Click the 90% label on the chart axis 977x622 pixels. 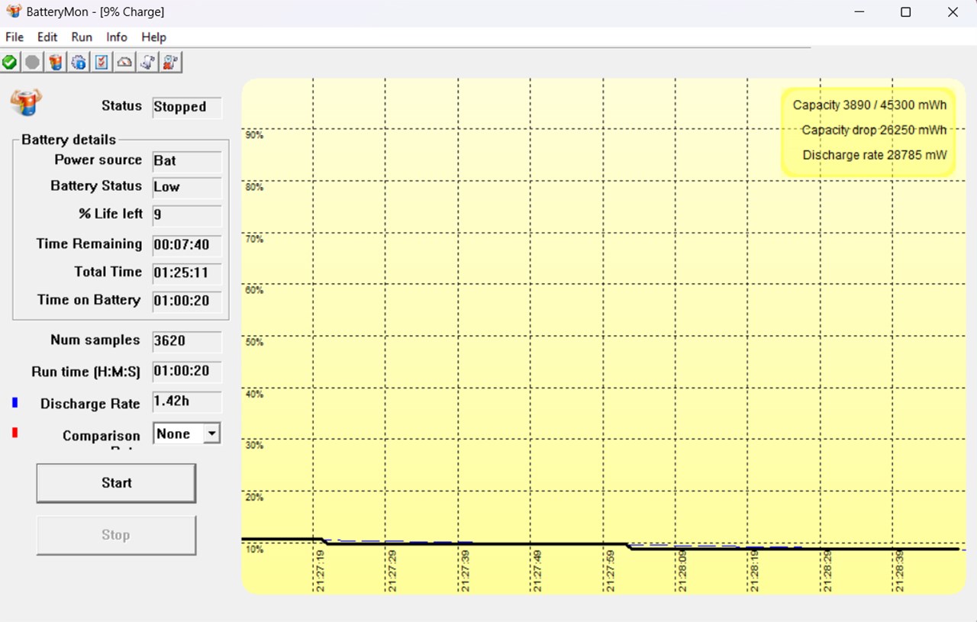254,135
